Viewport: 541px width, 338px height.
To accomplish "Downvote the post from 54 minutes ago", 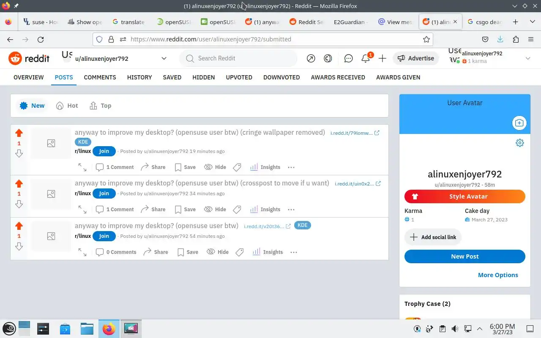I will point(19,246).
